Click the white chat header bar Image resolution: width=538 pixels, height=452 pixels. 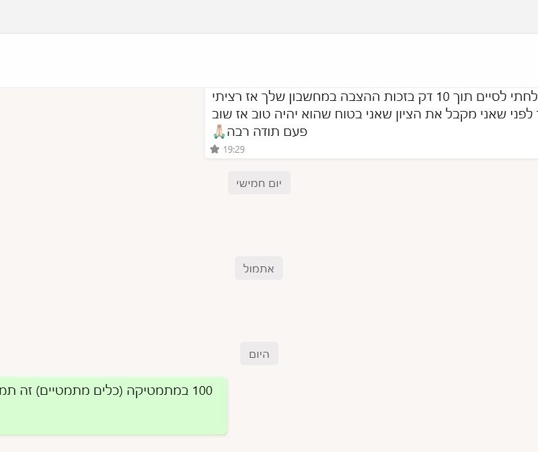click(x=269, y=61)
